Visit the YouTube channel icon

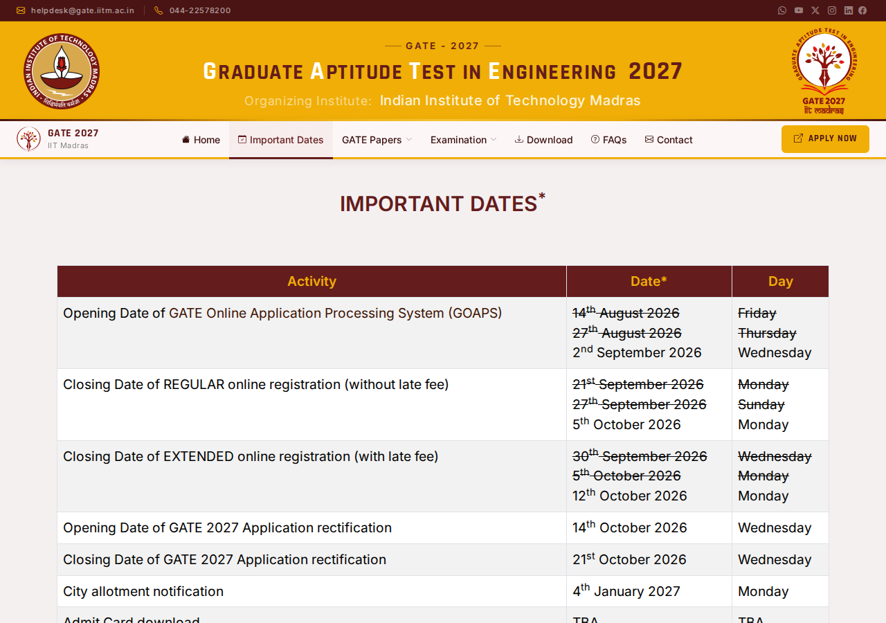pos(799,10)
